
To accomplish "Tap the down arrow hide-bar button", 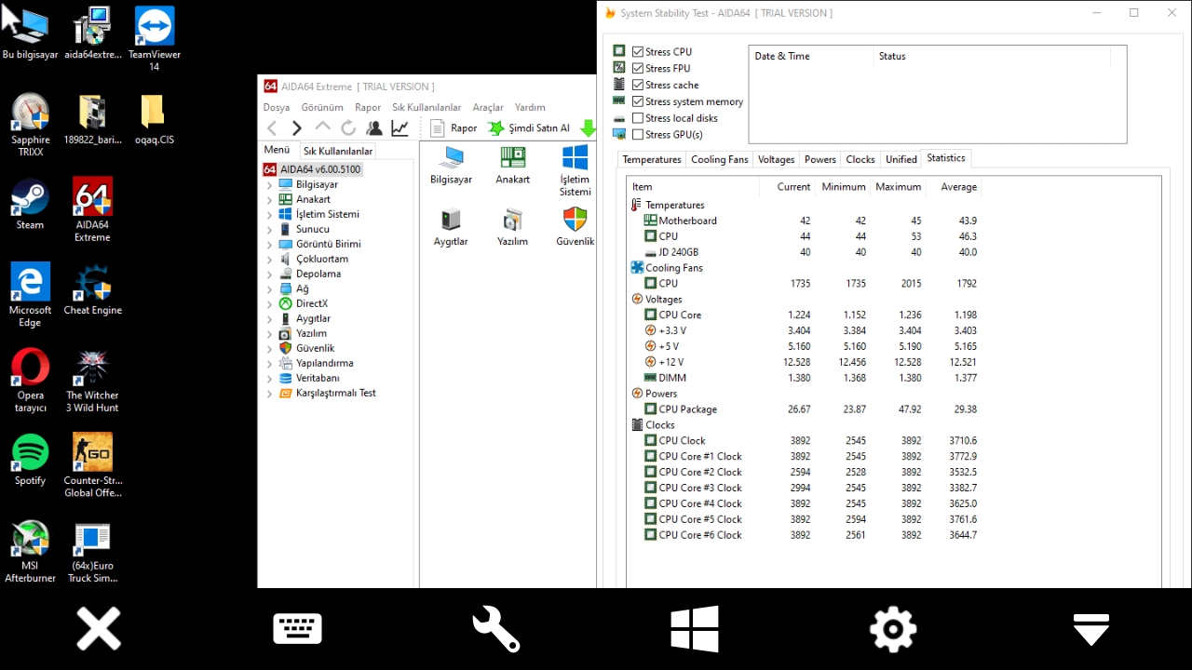I will [x=1091, y=629].
